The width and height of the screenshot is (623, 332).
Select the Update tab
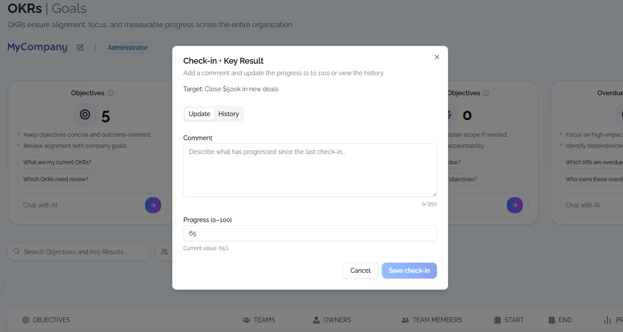(x=199, y=114)
